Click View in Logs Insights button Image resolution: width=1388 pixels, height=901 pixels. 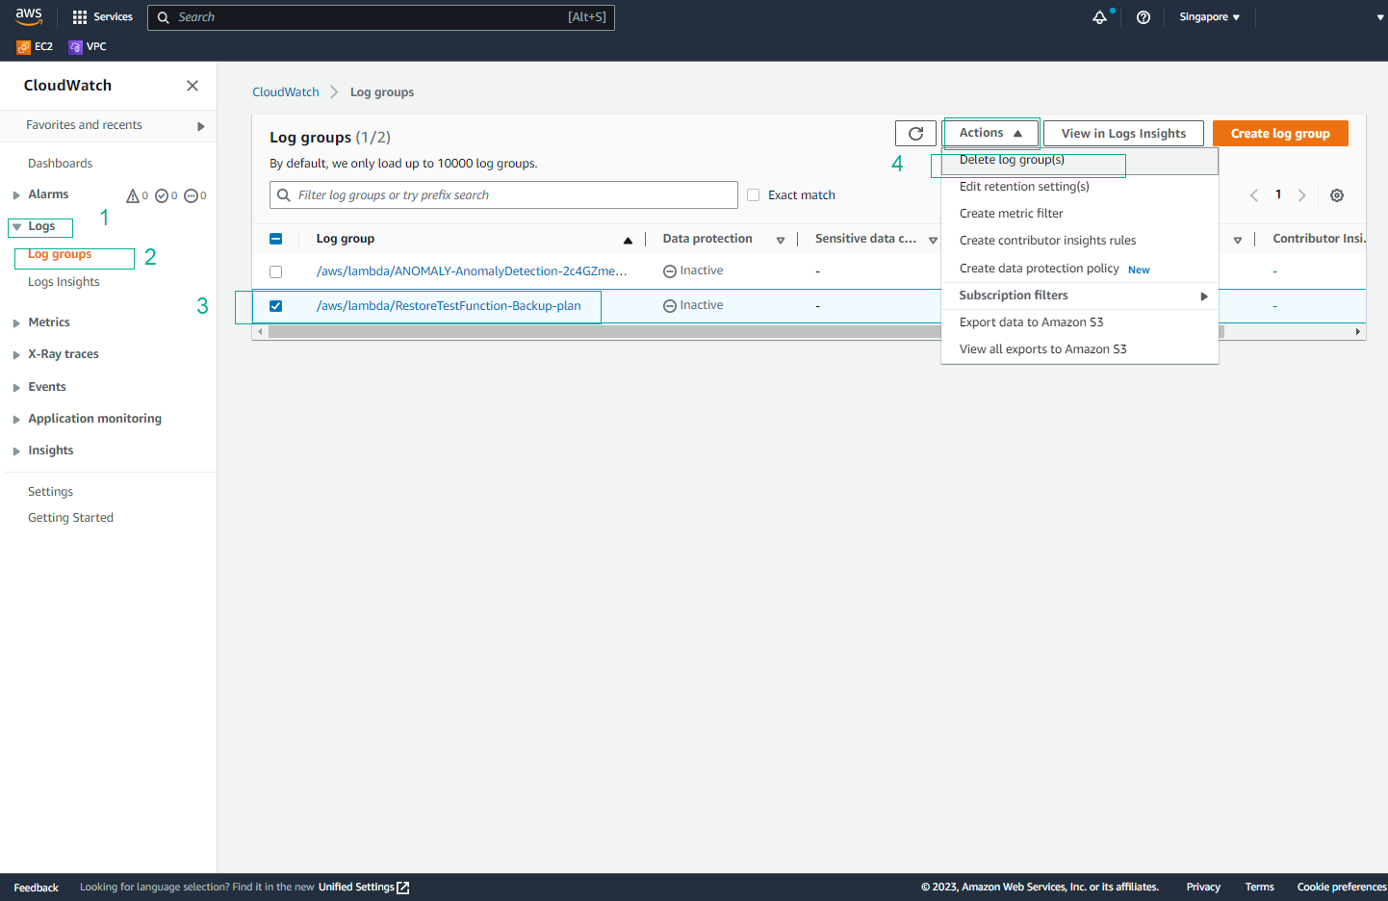(x=1123, y=134)
